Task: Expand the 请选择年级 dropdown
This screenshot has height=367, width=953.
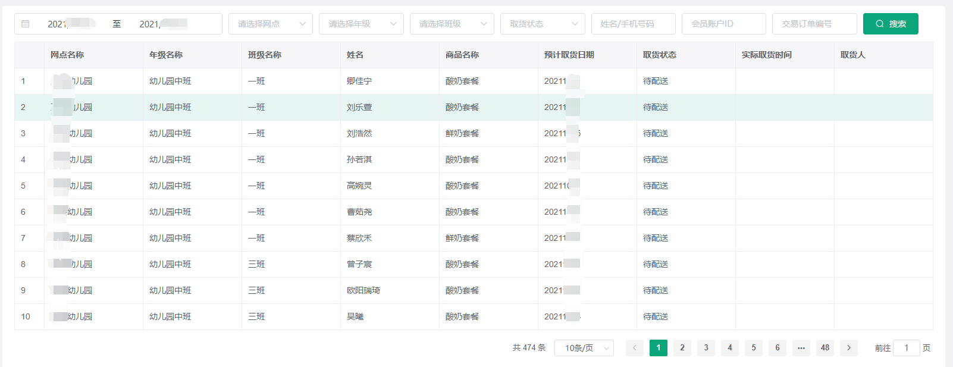Action: [x=360, y=24]
